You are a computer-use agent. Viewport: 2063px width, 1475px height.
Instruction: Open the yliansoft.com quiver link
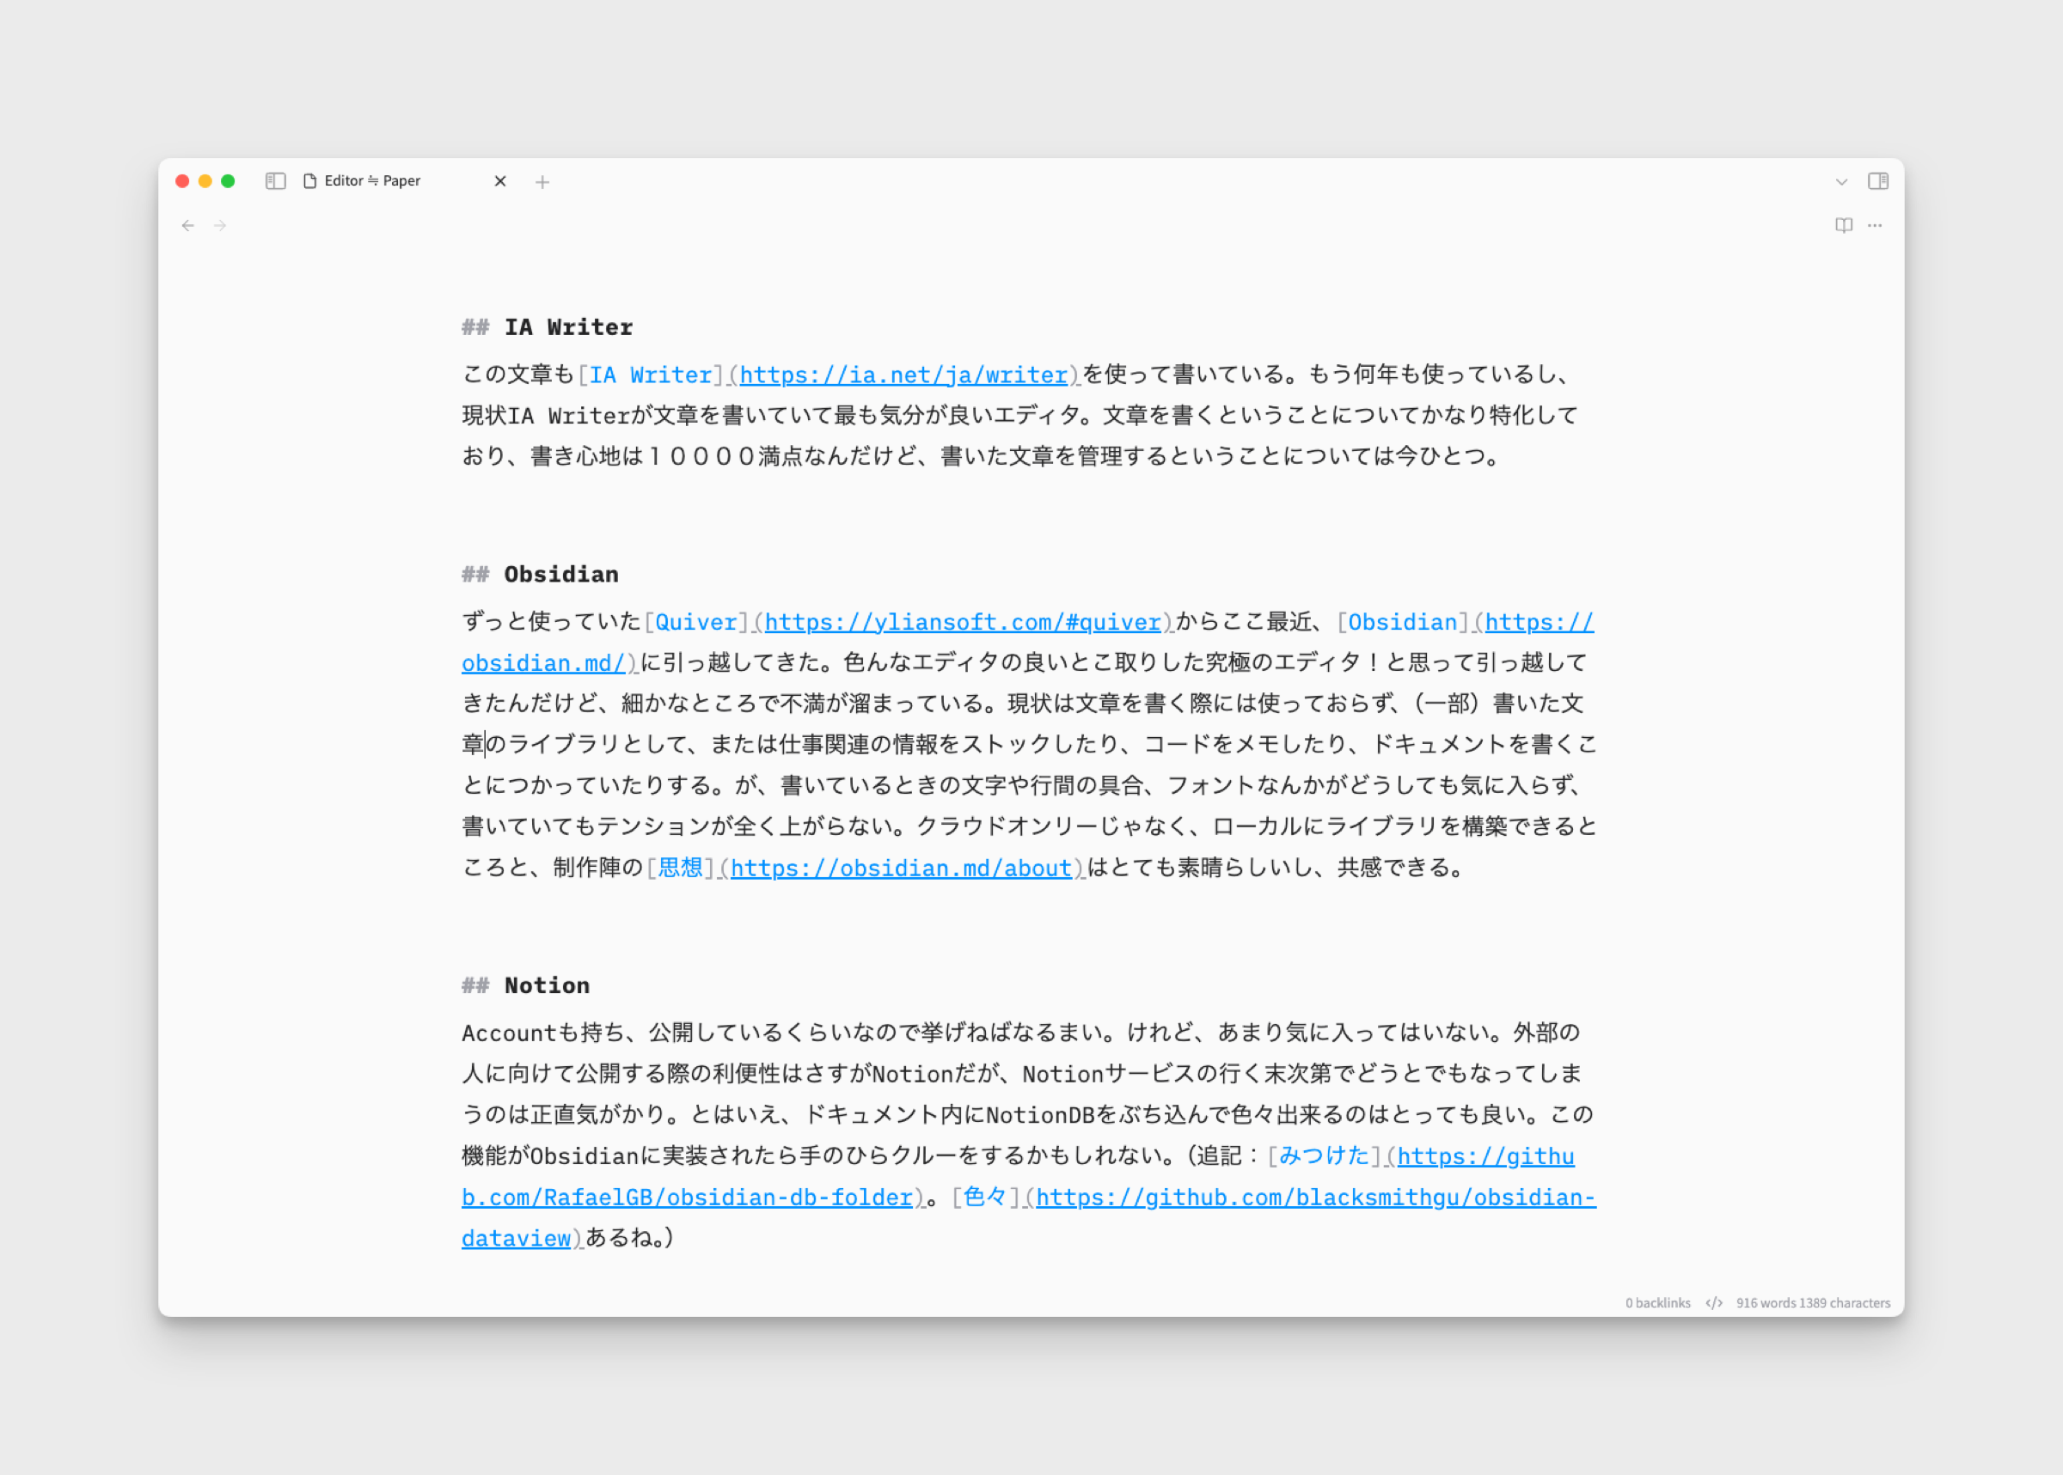[963, 622]
